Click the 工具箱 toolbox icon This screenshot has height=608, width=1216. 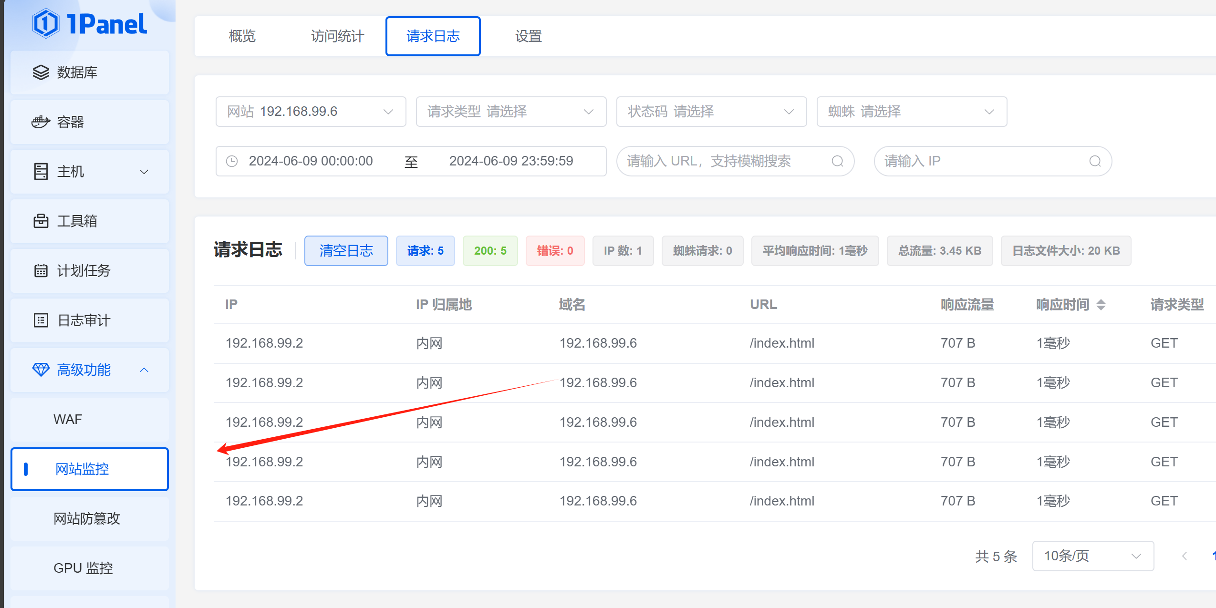pos(41,221)
